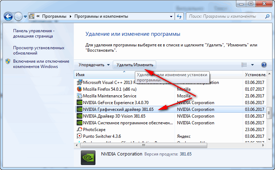Click product version value 381.65
This screenshot has height=170, width=275.
pyautogui.click(x=186, y=154)
